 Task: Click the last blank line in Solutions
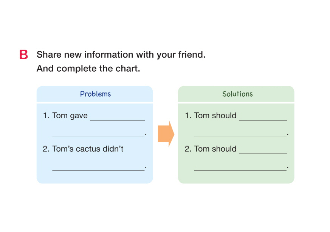pyautogui.click(x=240, y=167)
